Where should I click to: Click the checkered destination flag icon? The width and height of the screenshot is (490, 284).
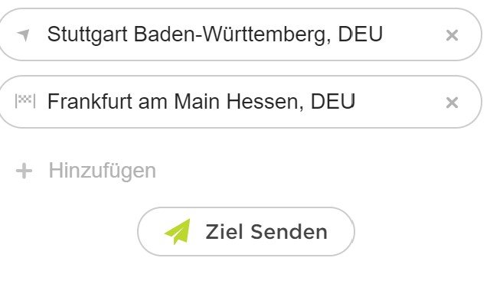(x=25, y=101)
